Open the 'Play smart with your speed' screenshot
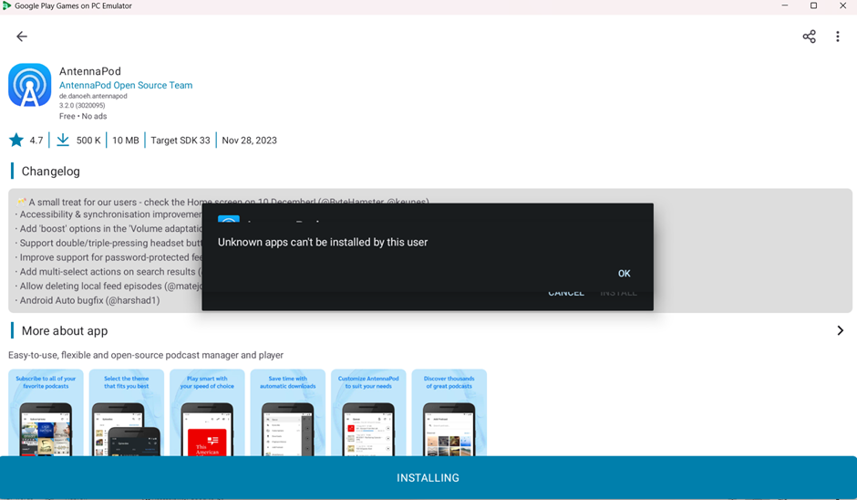Viewport: 857px width, 500px height. pos(207,412)
